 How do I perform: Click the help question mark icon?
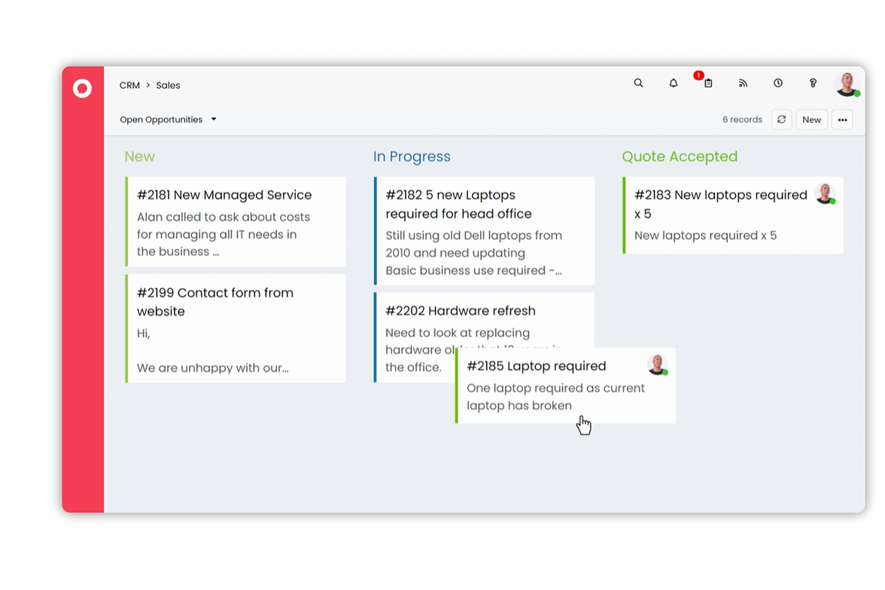click(x=813, y=83)
